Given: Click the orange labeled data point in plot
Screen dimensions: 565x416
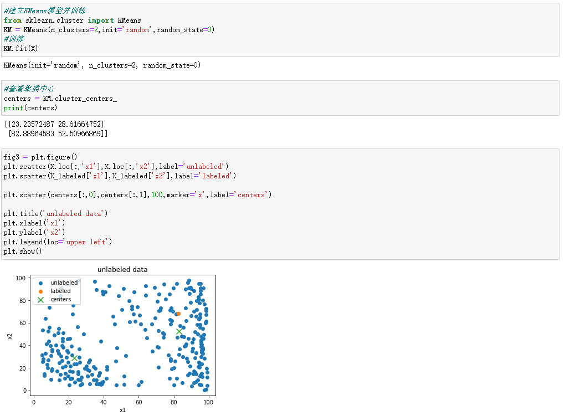Looking at the screenshot, I should [178, 314].
